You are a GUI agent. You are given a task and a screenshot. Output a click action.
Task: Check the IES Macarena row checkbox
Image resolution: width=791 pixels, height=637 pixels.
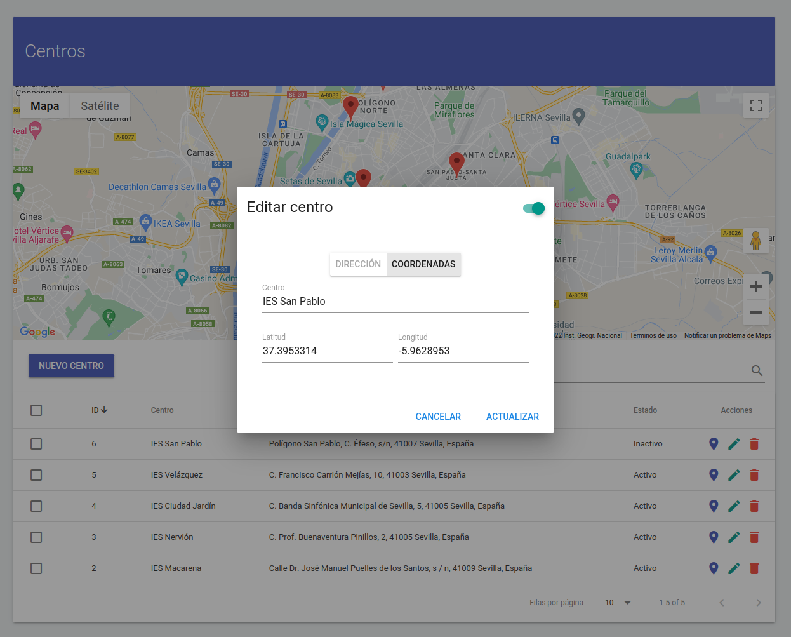36,568
